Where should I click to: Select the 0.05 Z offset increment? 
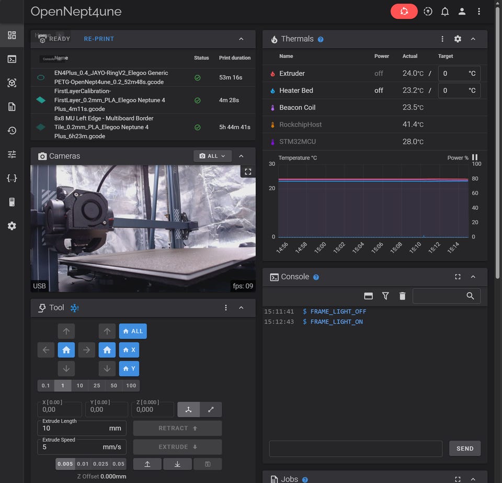(119, 464)
